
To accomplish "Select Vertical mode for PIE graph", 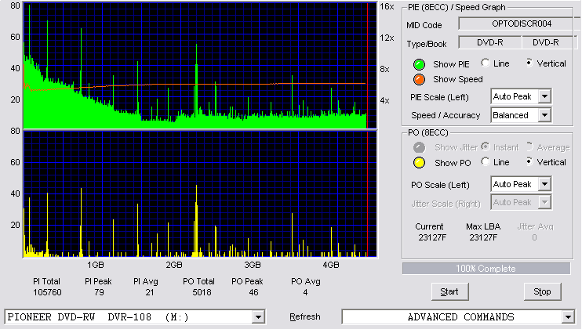I will click(x=529, y=63).
